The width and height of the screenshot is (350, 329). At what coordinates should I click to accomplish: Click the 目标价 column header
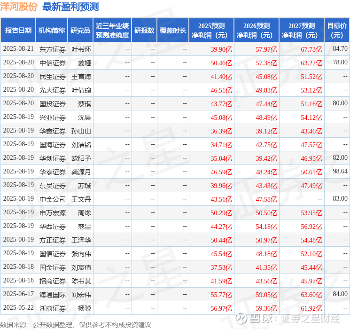pos(337,31)
